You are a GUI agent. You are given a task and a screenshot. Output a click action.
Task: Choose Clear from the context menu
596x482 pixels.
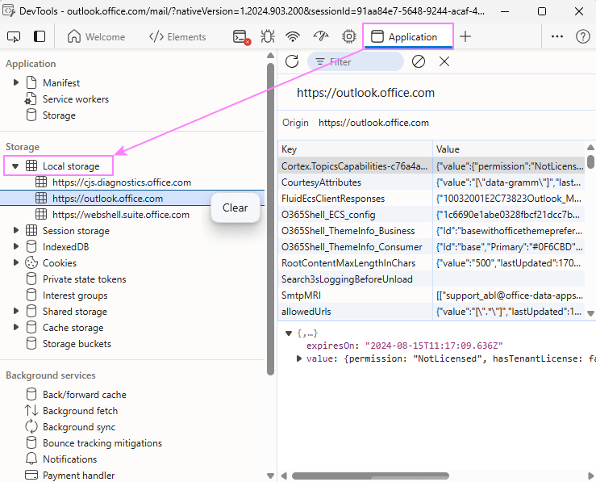pyautogui.click(x=235, y=207)
